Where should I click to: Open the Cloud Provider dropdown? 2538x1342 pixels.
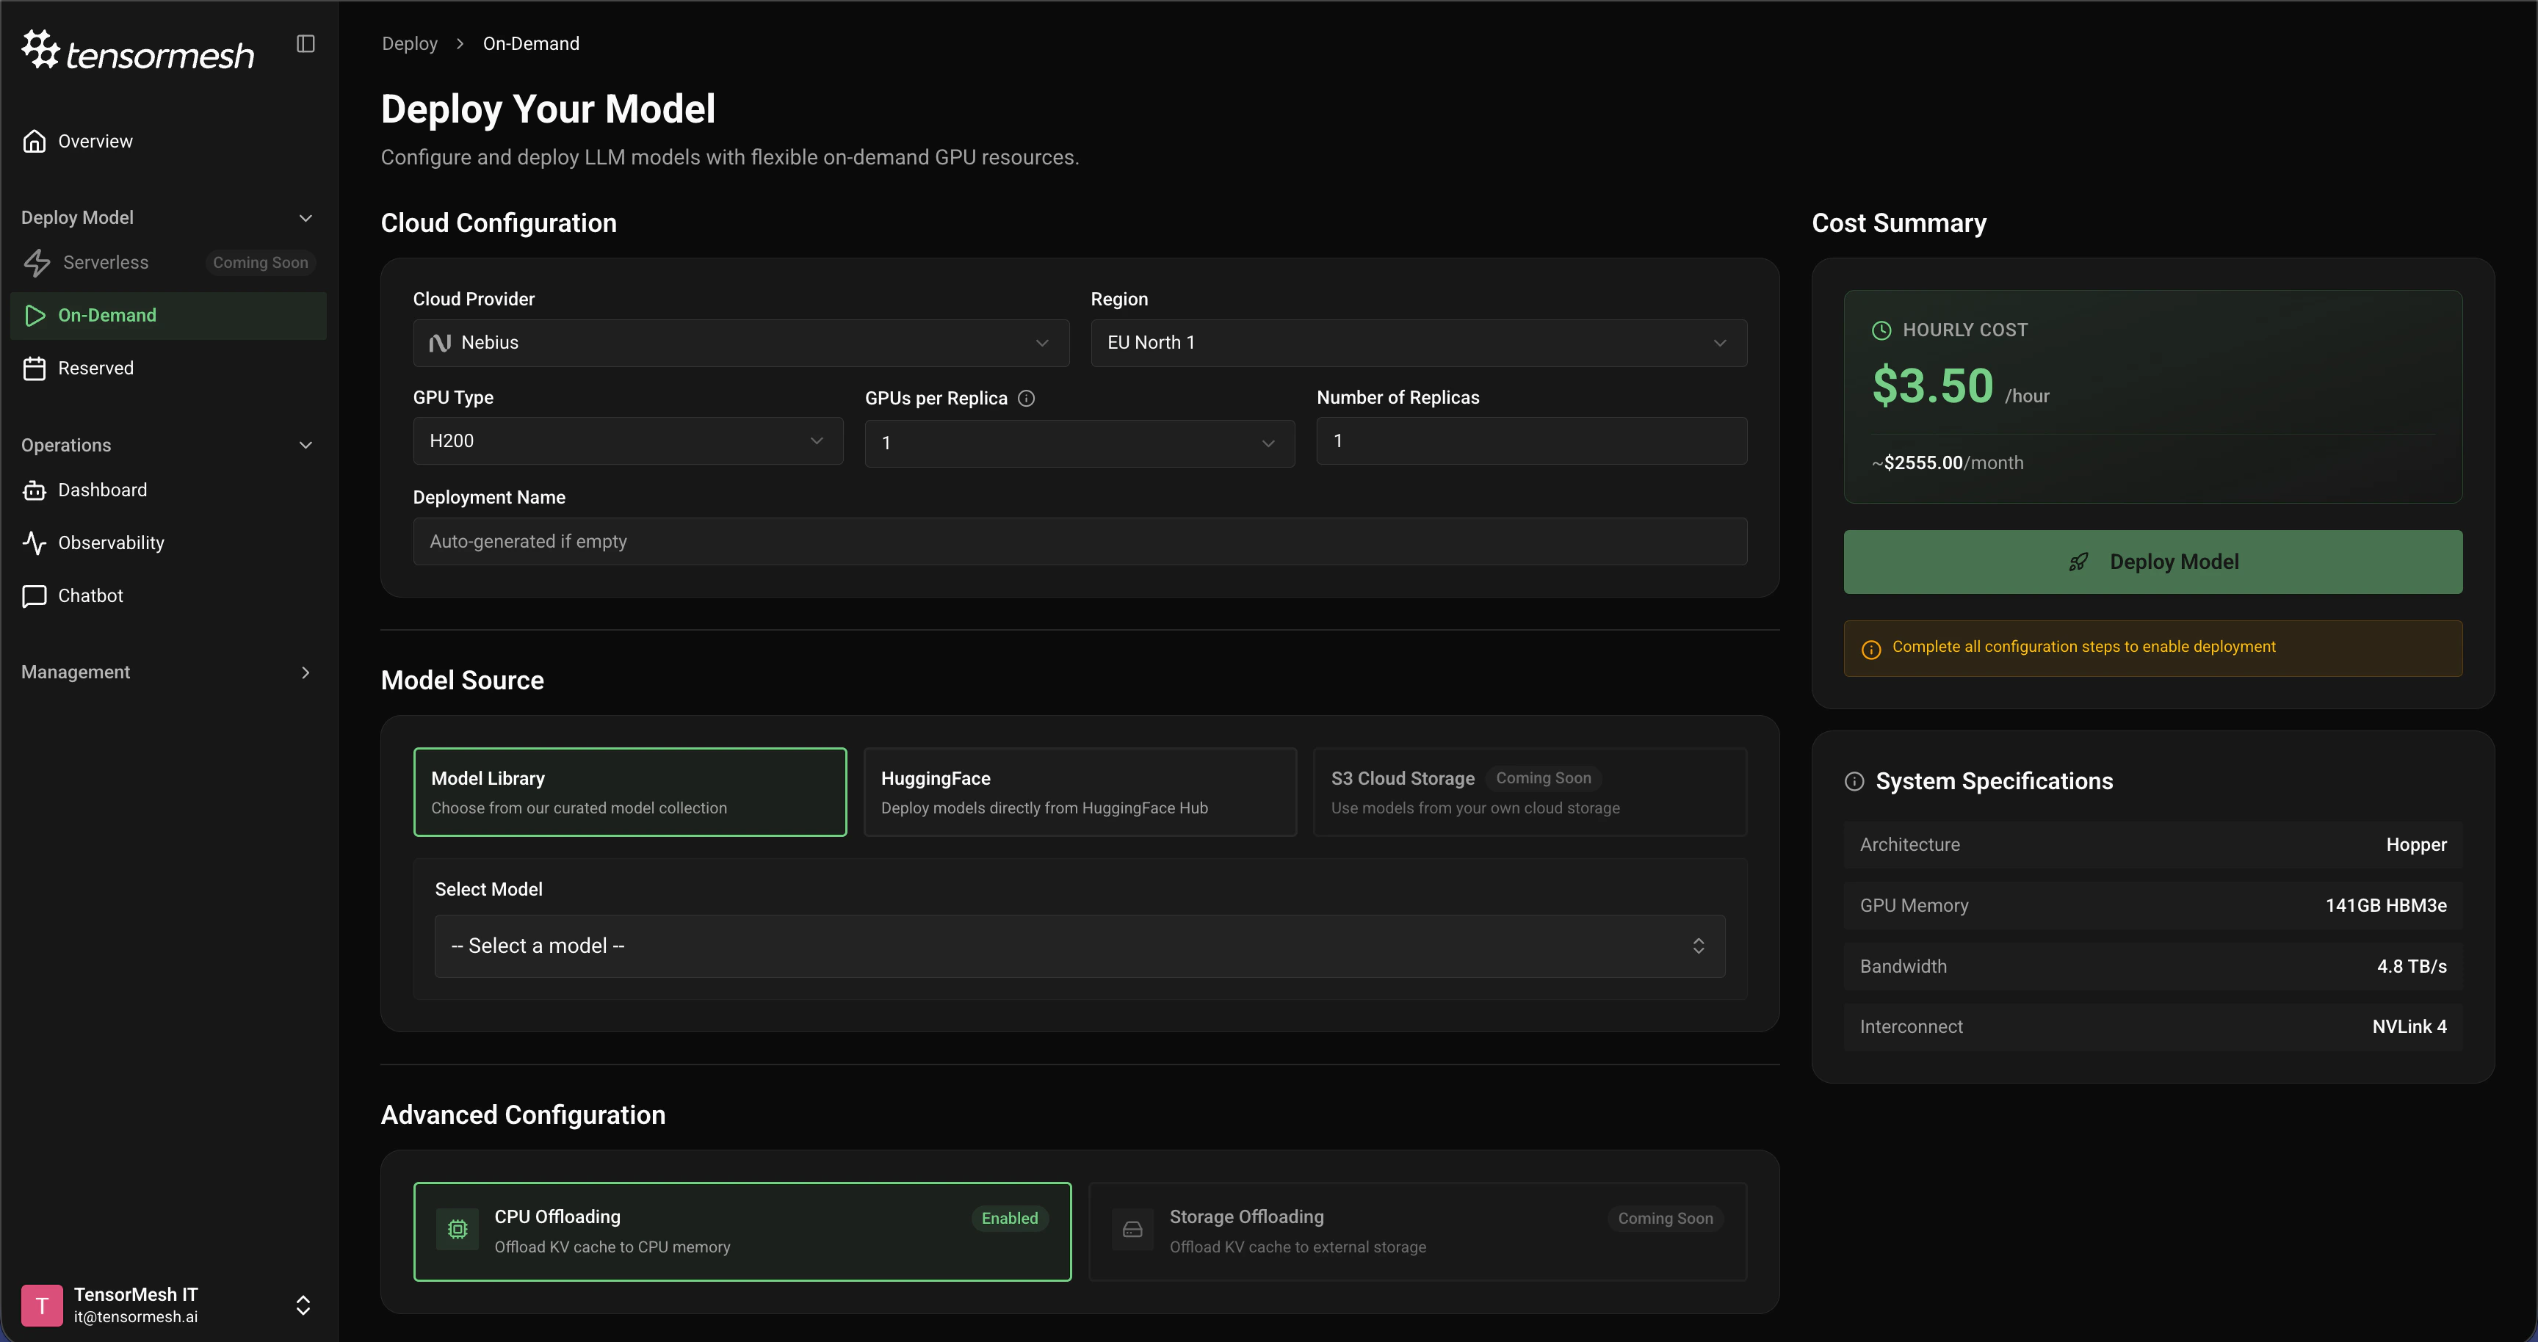741,343
